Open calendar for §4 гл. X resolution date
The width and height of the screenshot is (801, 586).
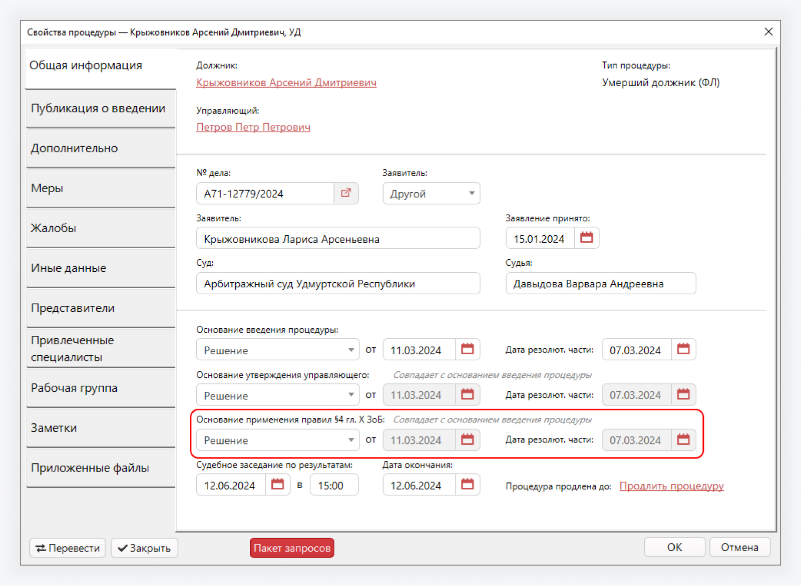[683, 440]
